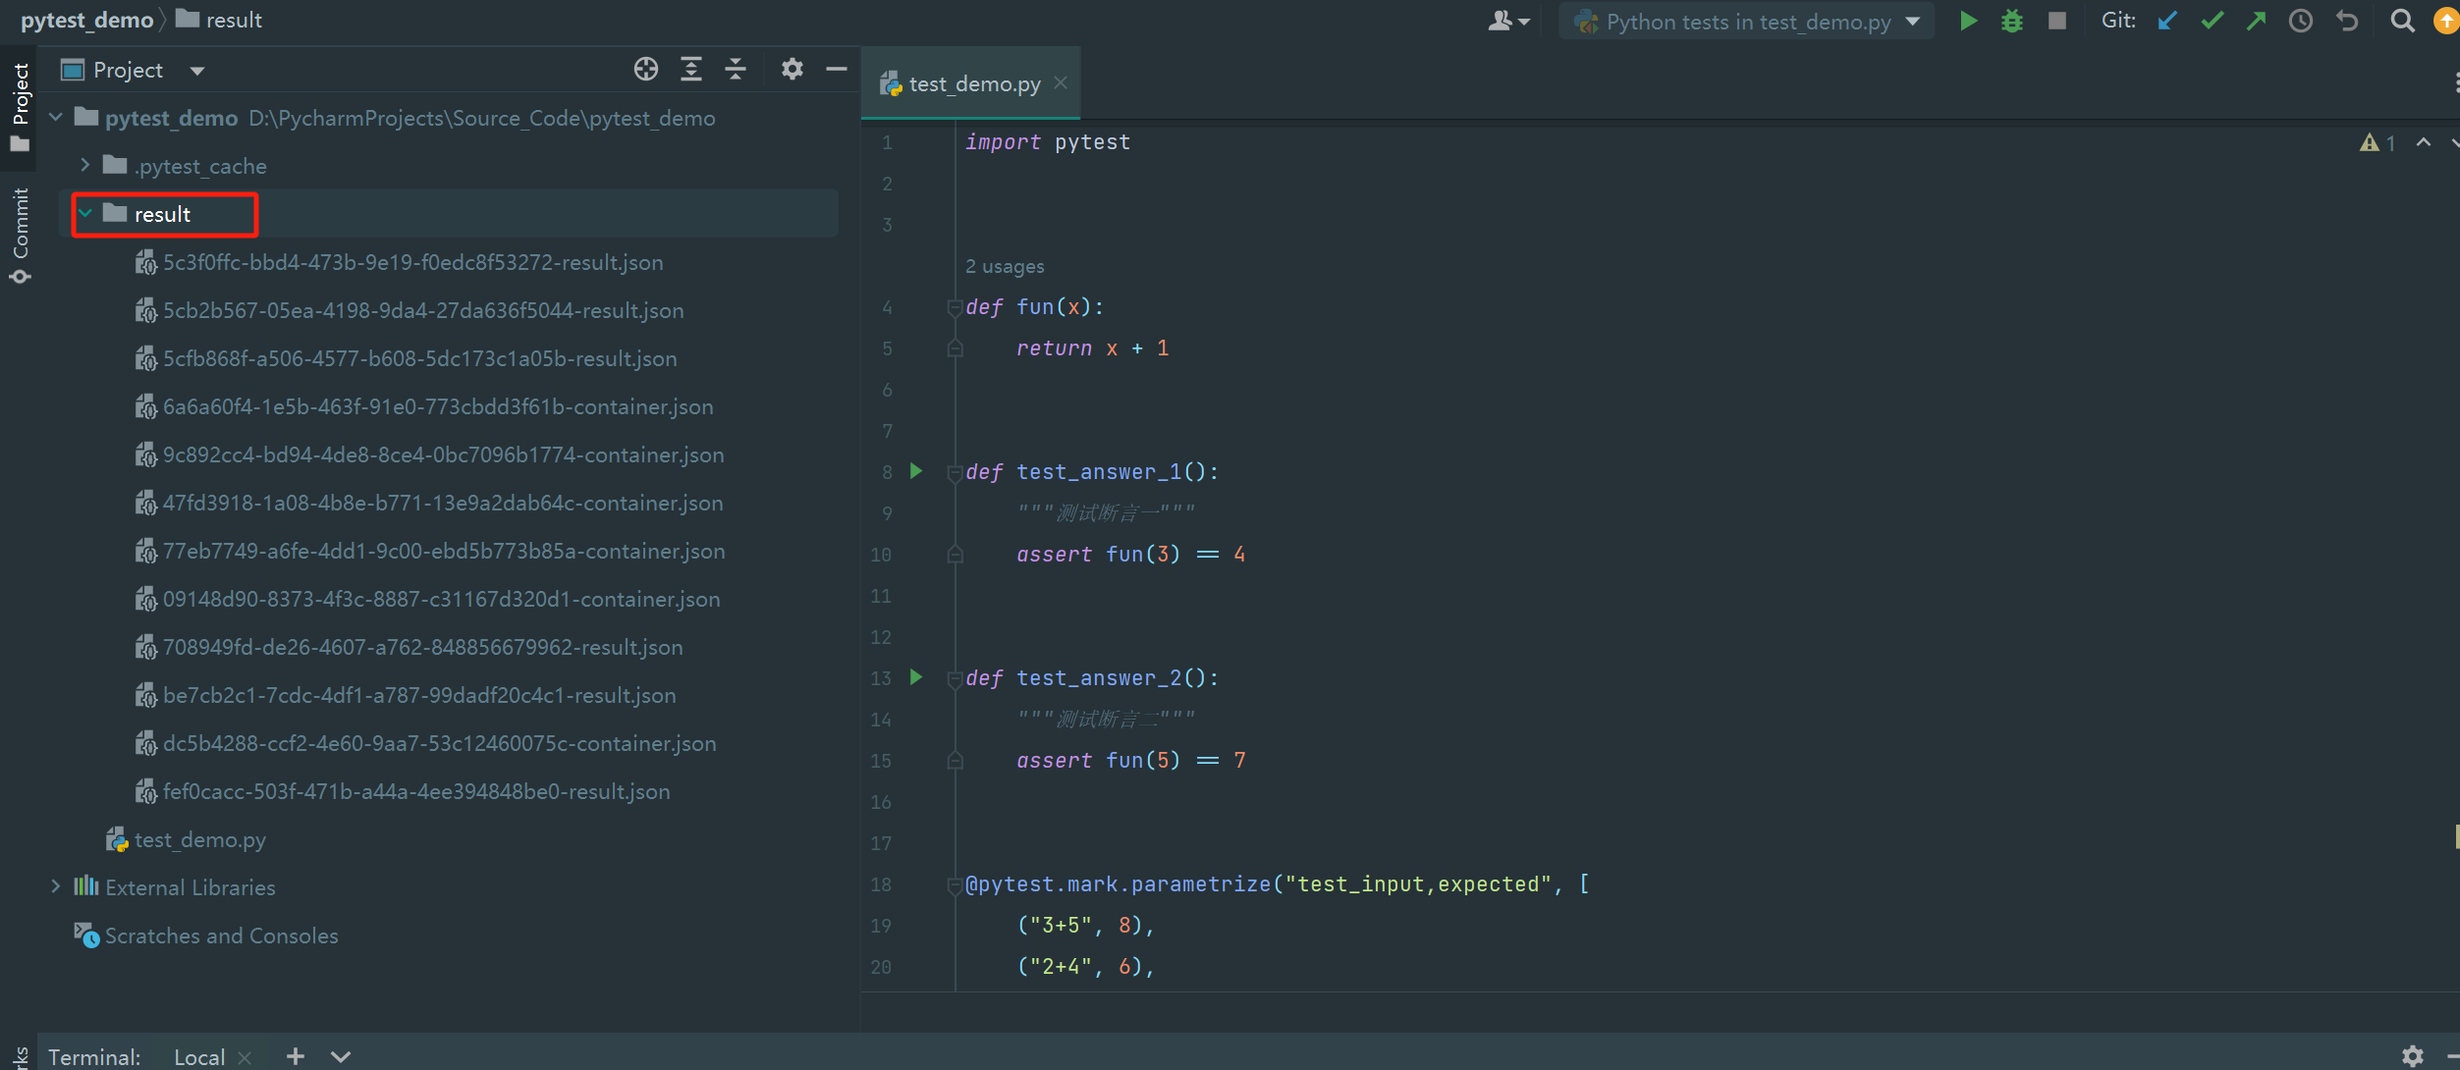
Task: Open test_demo.py in project tree
Action: click(199, 839)
